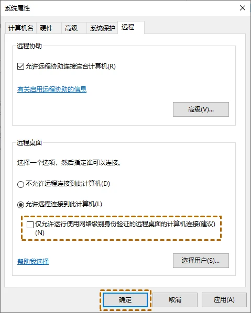Click the 高级(V)... button
Image resolution: width=251 pixels, height=313 pixels.
(x=201, y=109)
